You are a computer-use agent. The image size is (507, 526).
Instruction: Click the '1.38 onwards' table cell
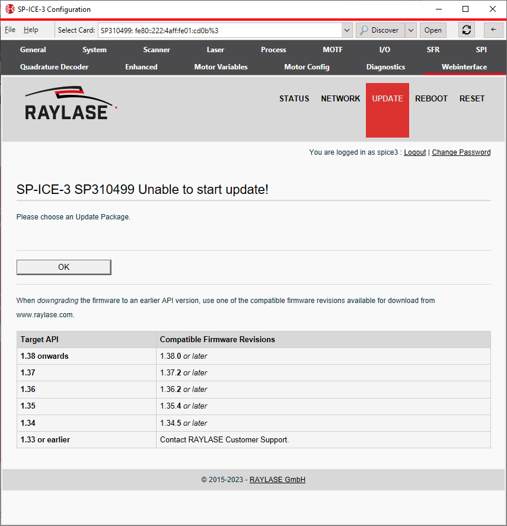click(86, 356)
